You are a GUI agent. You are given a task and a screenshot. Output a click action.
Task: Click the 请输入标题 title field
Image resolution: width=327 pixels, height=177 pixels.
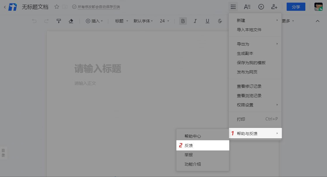click(x=98, y=69)
